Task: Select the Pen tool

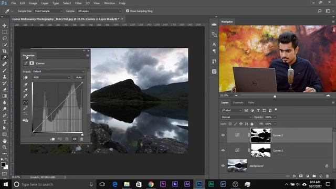Action: tap(5, 115)
